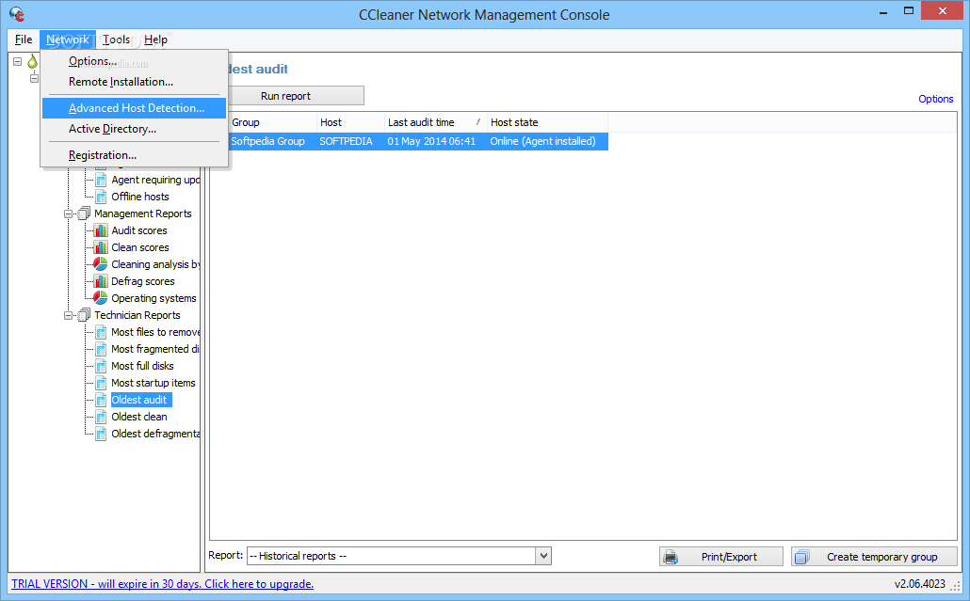970x601 pixels.
Task: Close the open Network menu
Action: [68, 40]
